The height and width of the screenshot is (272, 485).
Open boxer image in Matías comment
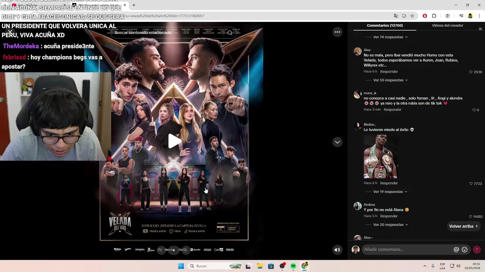click(x=381, y=156)
